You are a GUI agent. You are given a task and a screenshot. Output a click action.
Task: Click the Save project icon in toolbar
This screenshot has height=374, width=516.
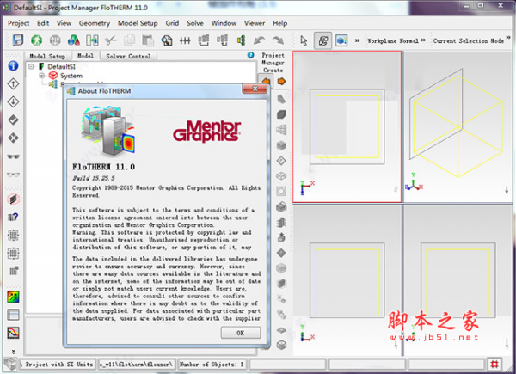18,40
